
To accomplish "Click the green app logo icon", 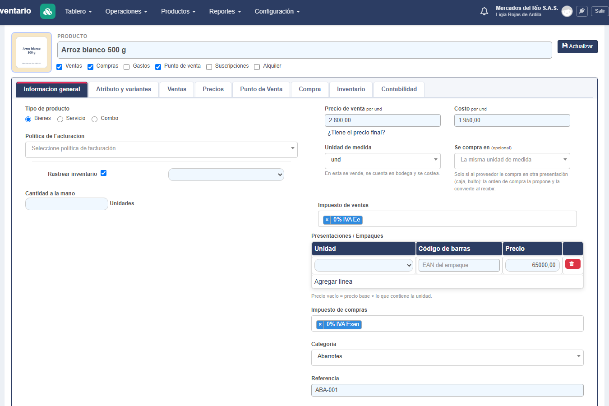I will [x=48, y=11].
